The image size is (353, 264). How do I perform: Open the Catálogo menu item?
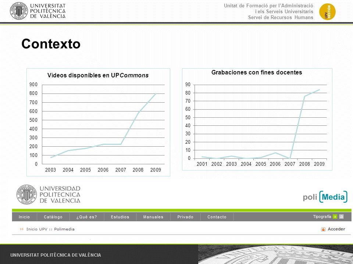(53, 217)
